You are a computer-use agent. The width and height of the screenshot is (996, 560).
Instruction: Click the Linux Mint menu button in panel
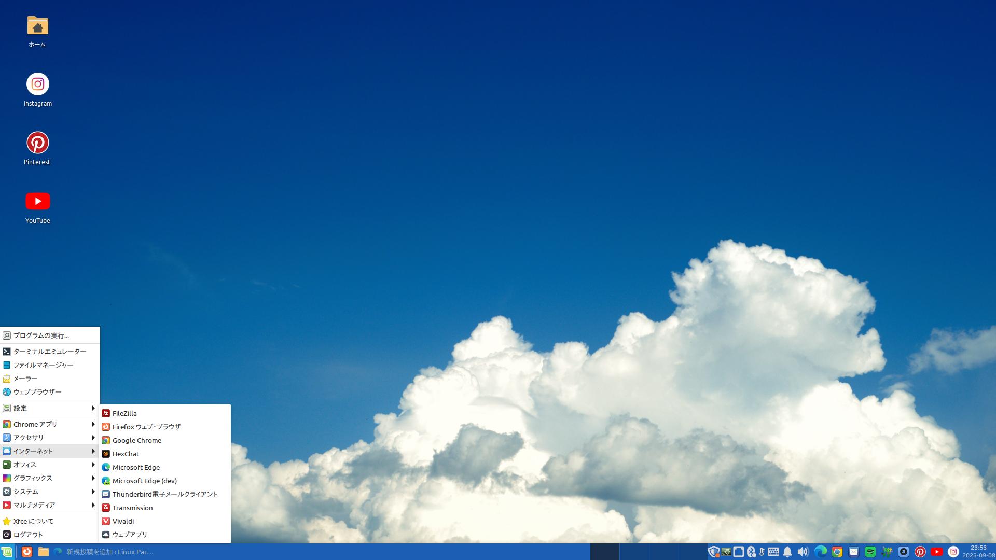[7, 552]
